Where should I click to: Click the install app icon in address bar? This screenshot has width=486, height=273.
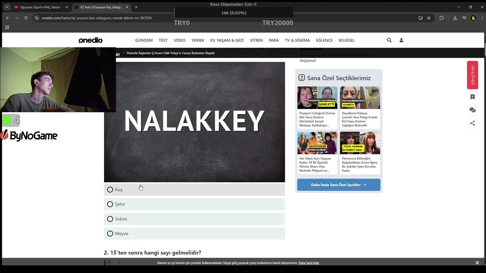[x=420, y=18]
